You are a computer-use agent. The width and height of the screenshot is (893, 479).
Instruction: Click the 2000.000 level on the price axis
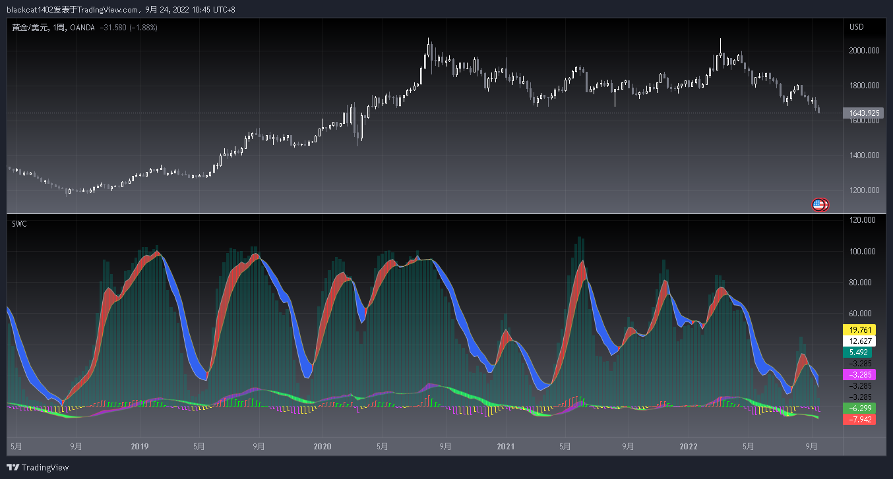(x=865, y=51)
